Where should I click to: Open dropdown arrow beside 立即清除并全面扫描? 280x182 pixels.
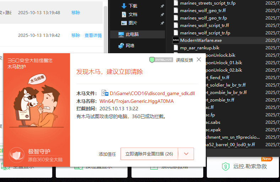click(186, 154)
